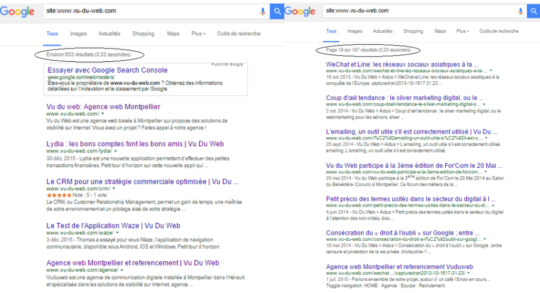Open 'Vu du Web participe à la 3ème édition' result

[414, 165]
